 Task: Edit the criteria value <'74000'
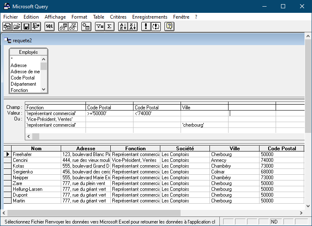pyautogui.click(x=157, y=113)
